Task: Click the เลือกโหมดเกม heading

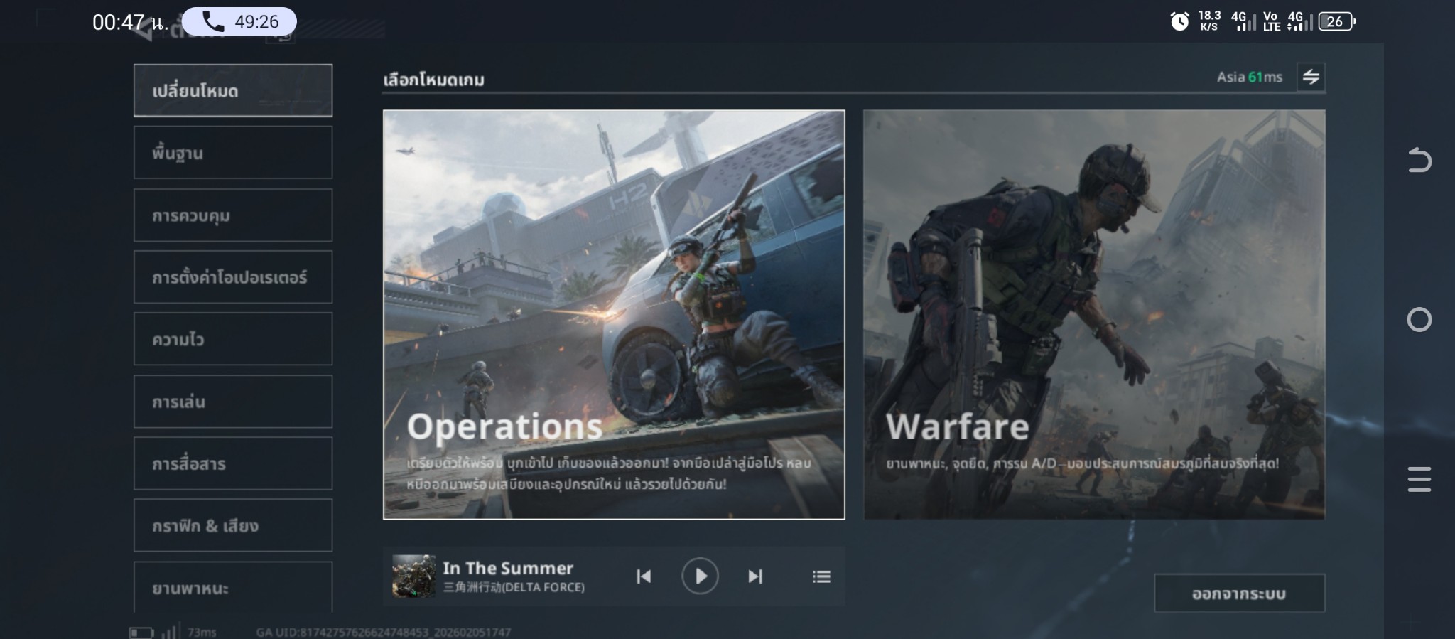Action: pyautogui.click(x=434, y=80)
